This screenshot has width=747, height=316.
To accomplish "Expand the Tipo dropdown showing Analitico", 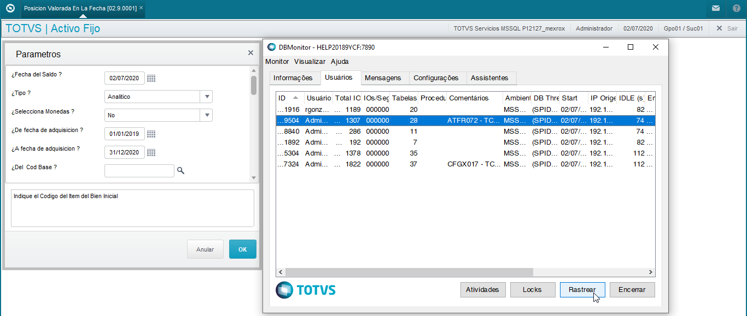I will (207, 97).
